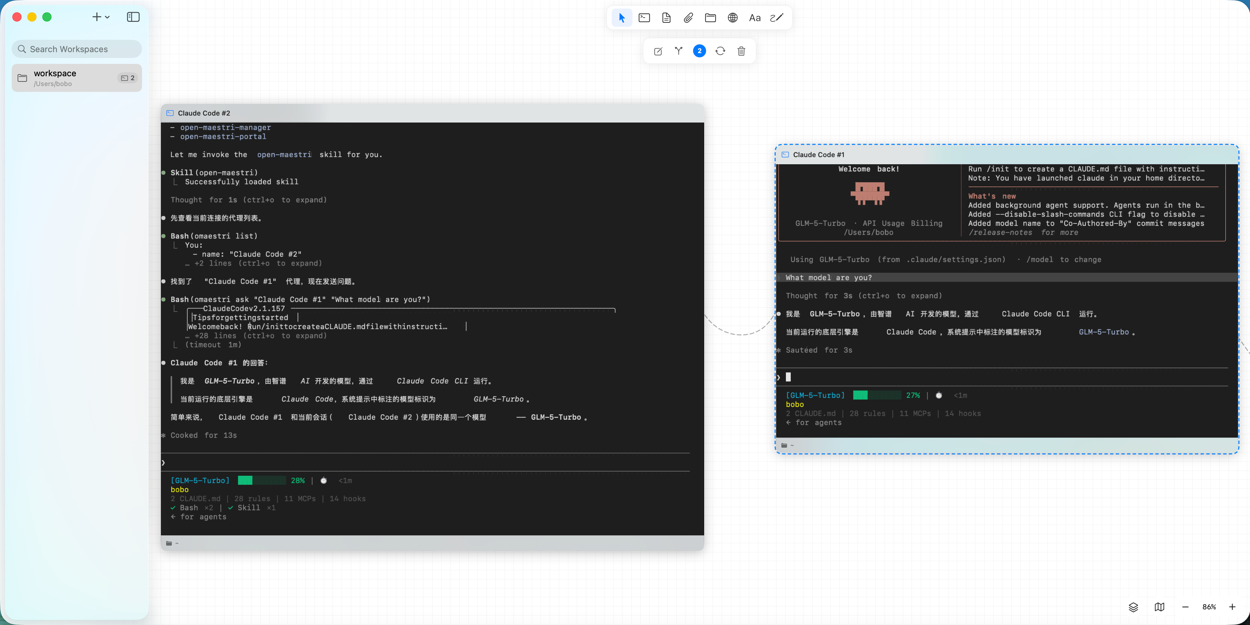Click the "Cooked for 13s" status
The width and height of the screenshot is (1250, 625).
point(203,436)
